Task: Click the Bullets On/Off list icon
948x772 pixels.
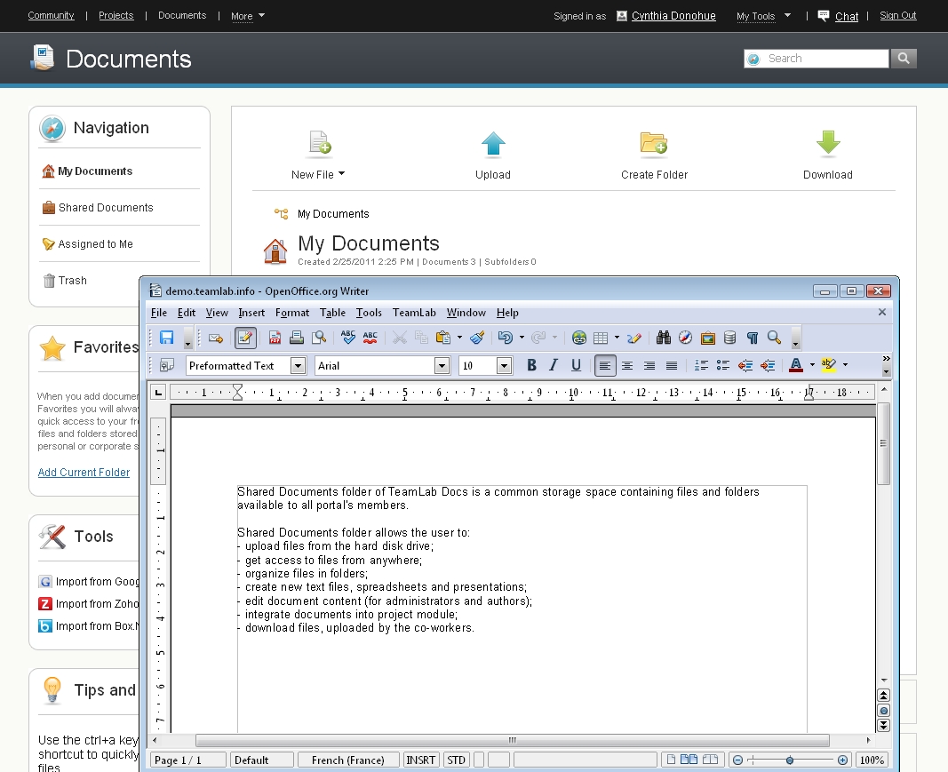Action: [723, 365]
